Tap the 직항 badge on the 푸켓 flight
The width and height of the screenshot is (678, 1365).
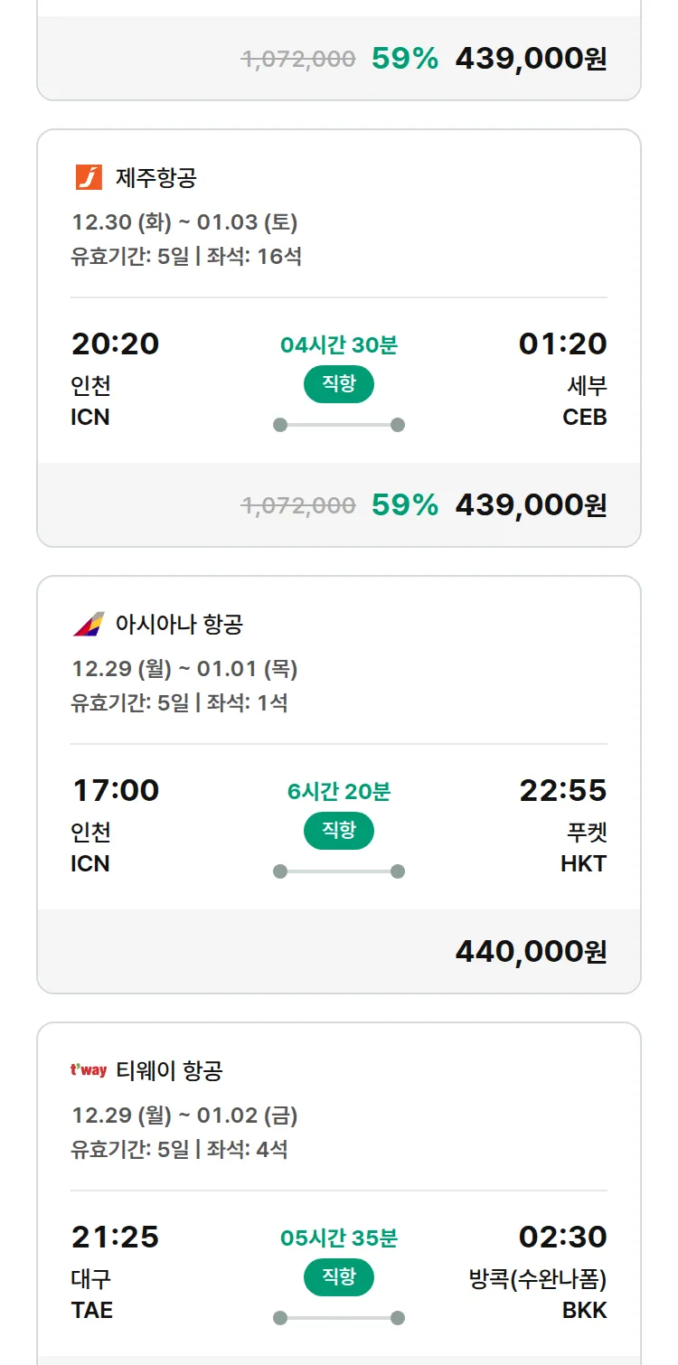tap(339, 831)
